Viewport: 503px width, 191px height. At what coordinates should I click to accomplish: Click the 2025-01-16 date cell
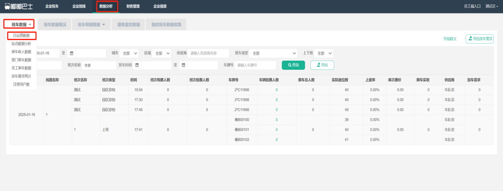27,115
